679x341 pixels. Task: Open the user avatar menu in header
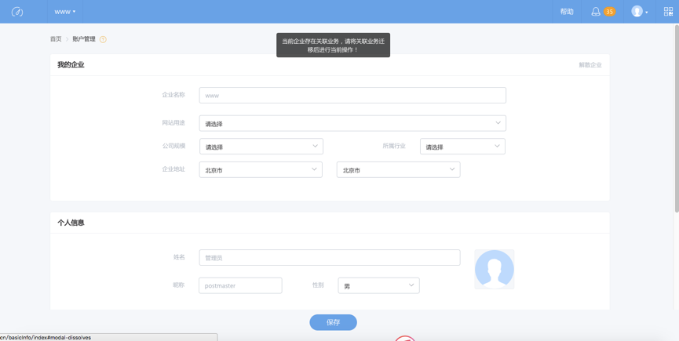639,12
